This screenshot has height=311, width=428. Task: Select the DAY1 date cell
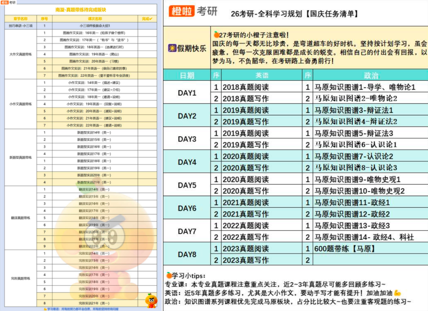[x=187, y=93]
